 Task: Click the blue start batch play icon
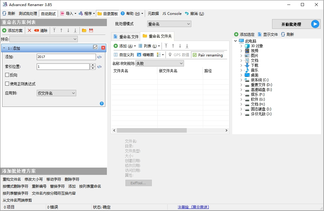pos(315,24)
